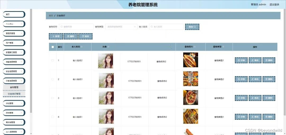The height and width of the screenshot is (135, 286).
Task: Click the 管理员 admin user label
Action: (x=258, y=4)
